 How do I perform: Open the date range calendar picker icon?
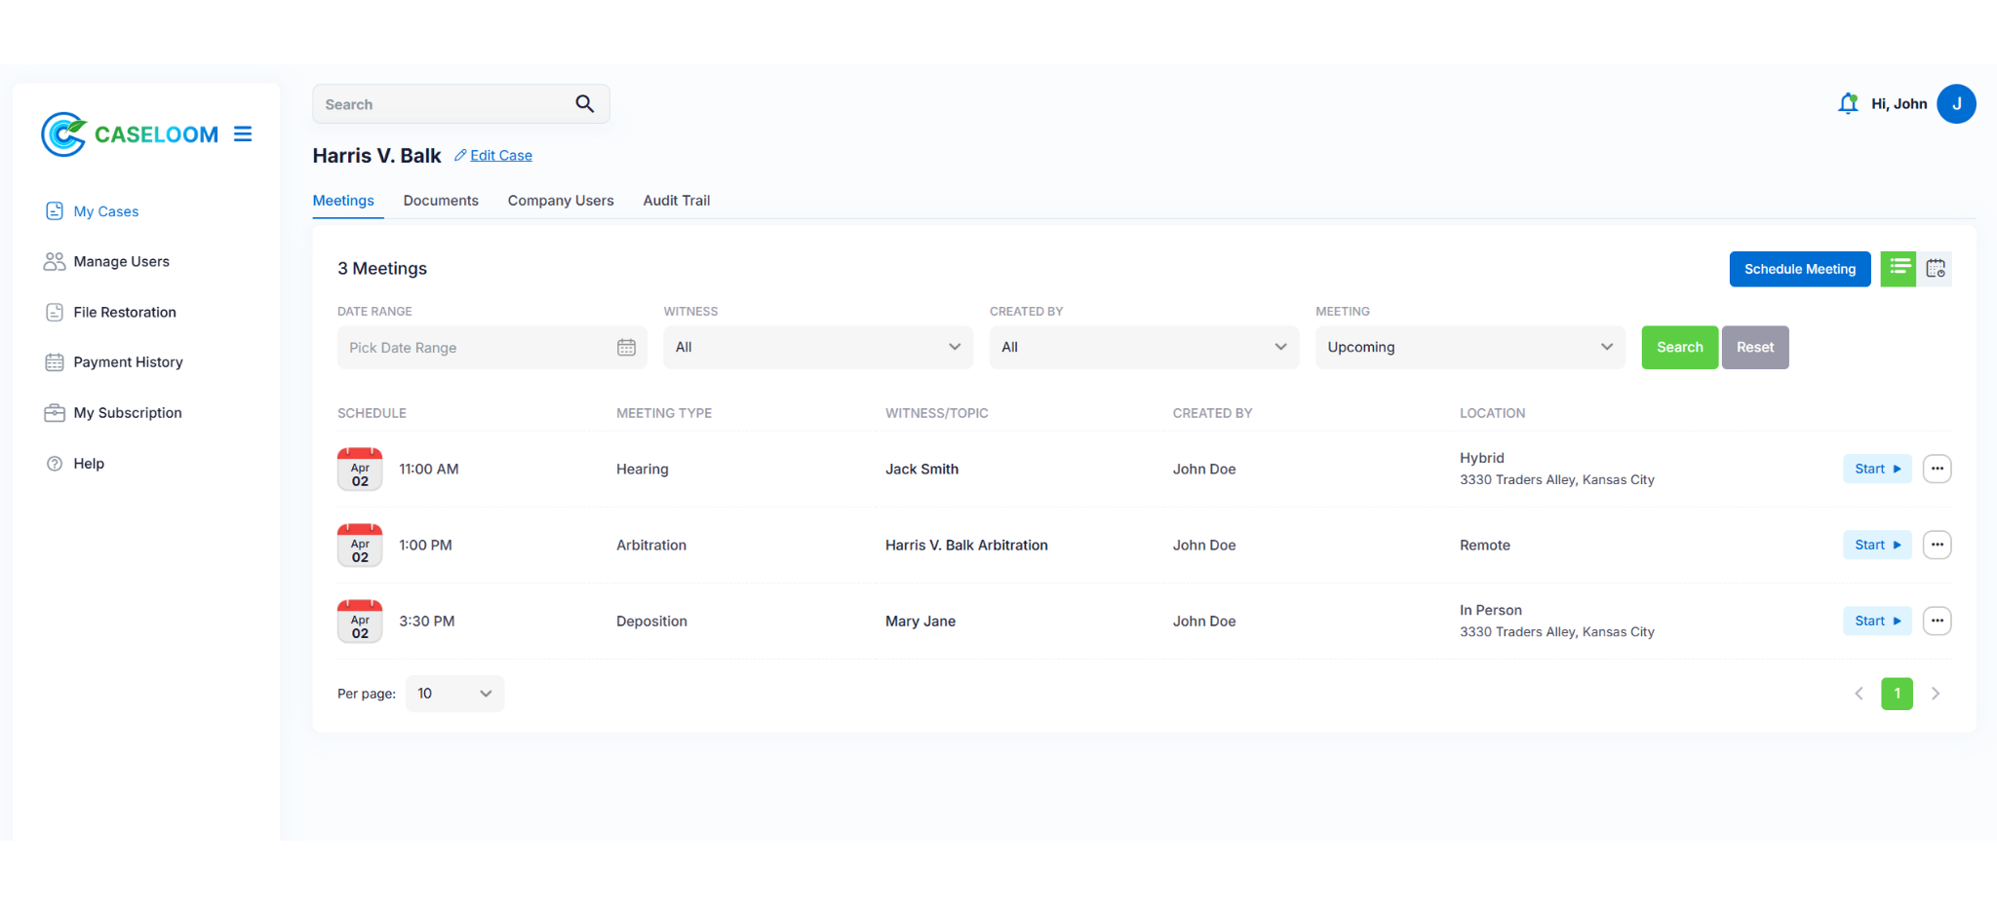pyautogui.click(x=626, y=348)
